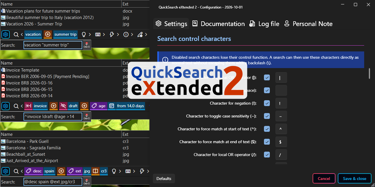The height and width of the screenshot is (187, 375).
Task: Open settings gear in the desc spain toolbar
Action: point(6,171)
